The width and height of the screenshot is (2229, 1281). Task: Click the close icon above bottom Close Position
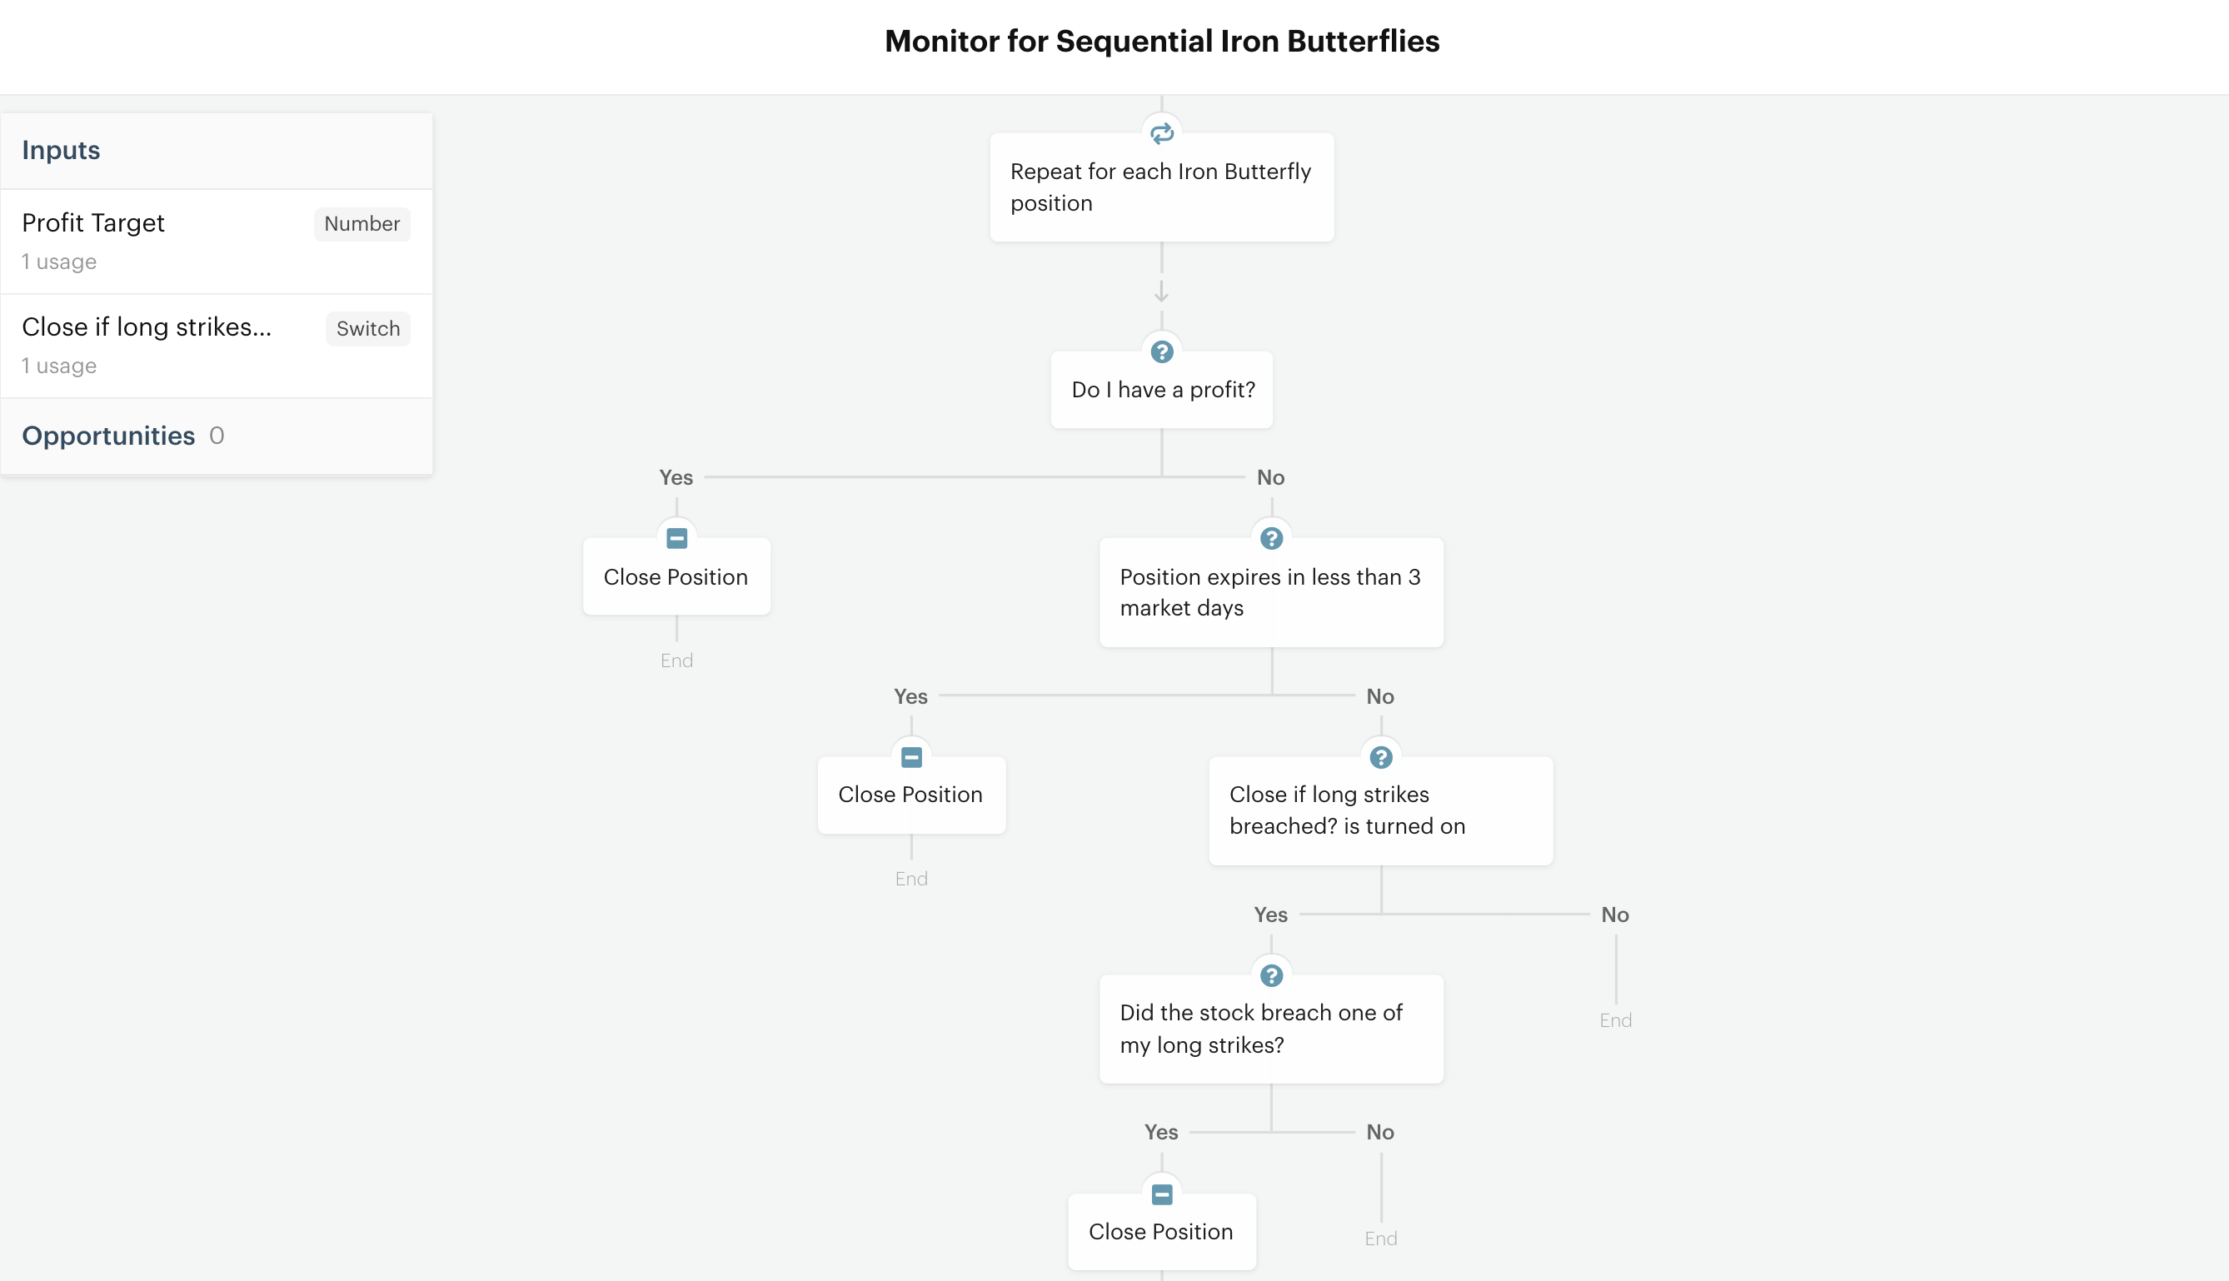1161,1194
